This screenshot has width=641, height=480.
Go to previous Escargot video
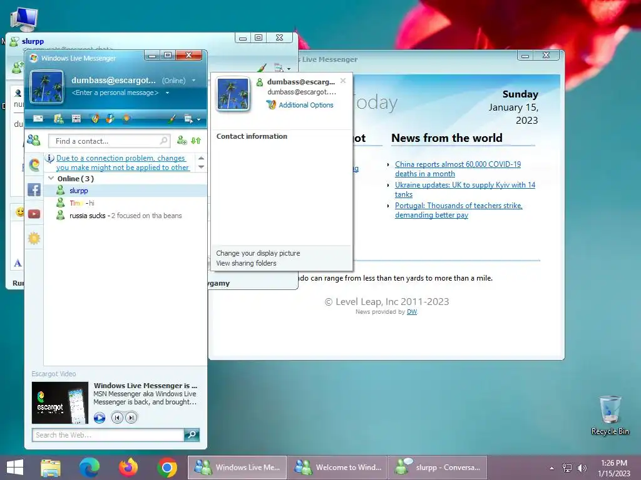tap(117, 417)
